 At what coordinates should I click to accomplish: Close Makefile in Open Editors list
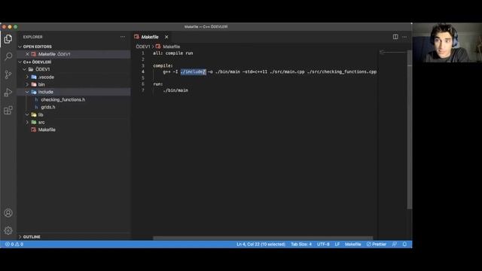click(x=27, y=54)
